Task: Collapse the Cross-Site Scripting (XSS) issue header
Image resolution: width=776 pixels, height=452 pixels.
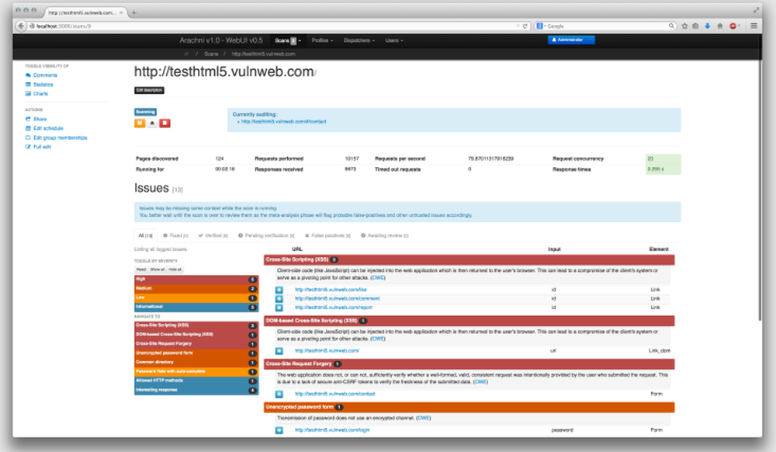Action: point(469,260)
